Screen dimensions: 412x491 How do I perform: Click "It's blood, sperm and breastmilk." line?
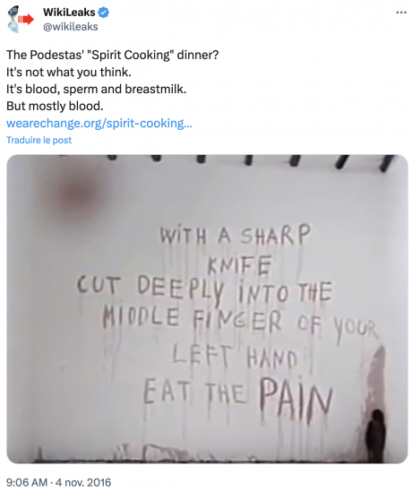click(97, 90)
